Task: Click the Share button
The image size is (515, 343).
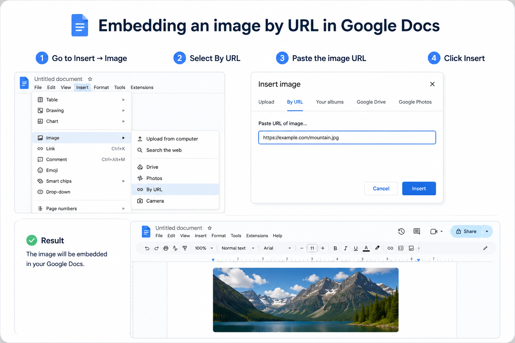Action: point(466,231)
